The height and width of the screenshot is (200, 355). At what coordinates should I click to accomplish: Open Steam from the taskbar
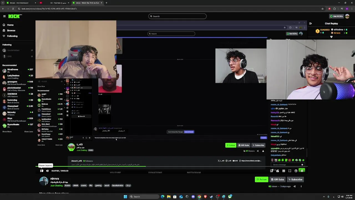(211, 197)
